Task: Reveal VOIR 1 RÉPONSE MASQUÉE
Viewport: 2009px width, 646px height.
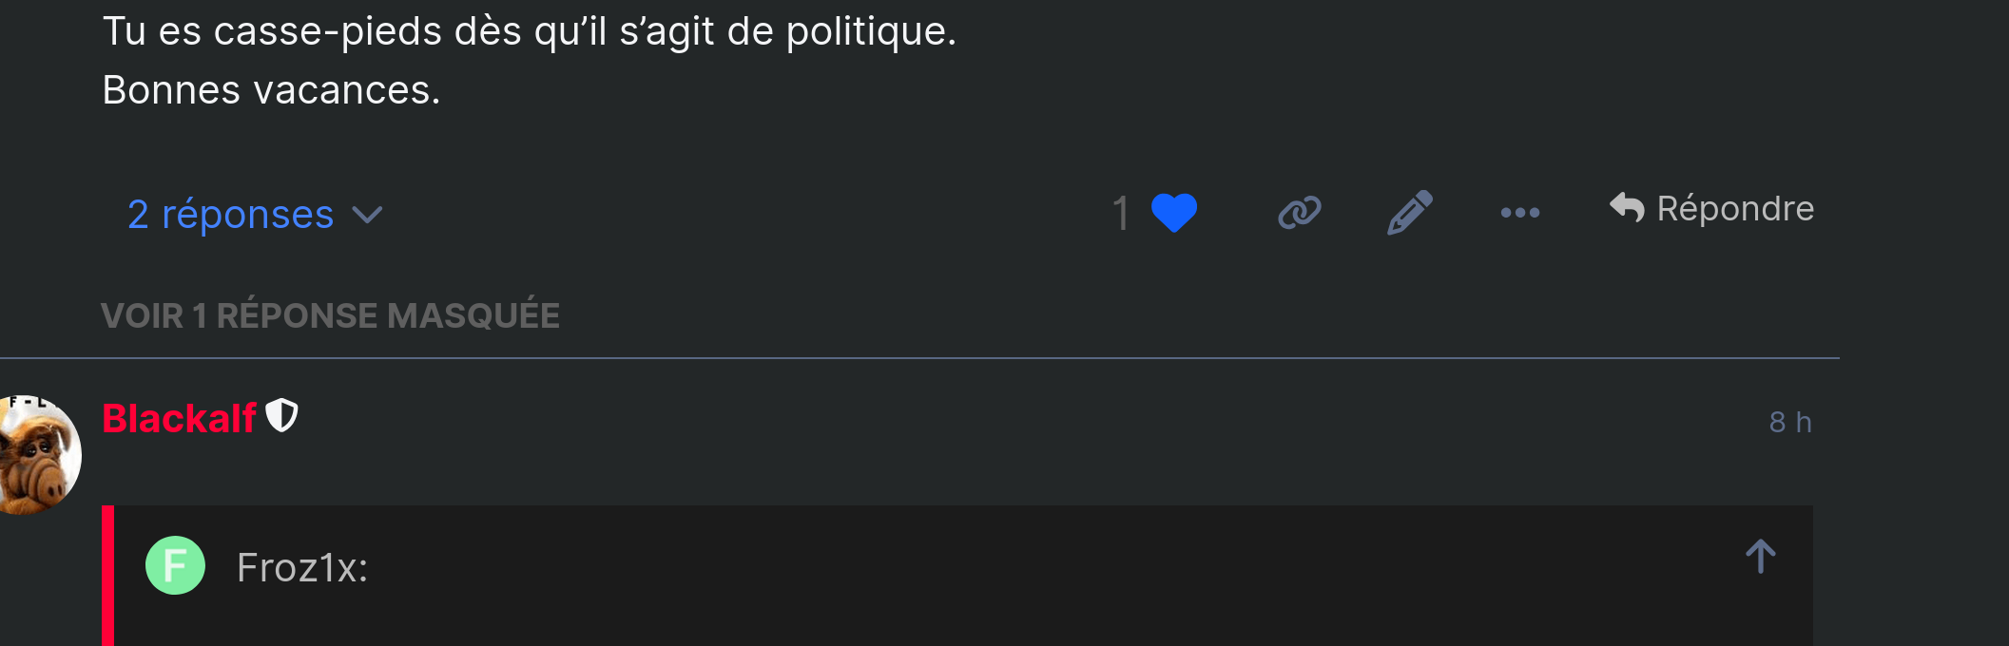Action: click(x=330, y=315)
